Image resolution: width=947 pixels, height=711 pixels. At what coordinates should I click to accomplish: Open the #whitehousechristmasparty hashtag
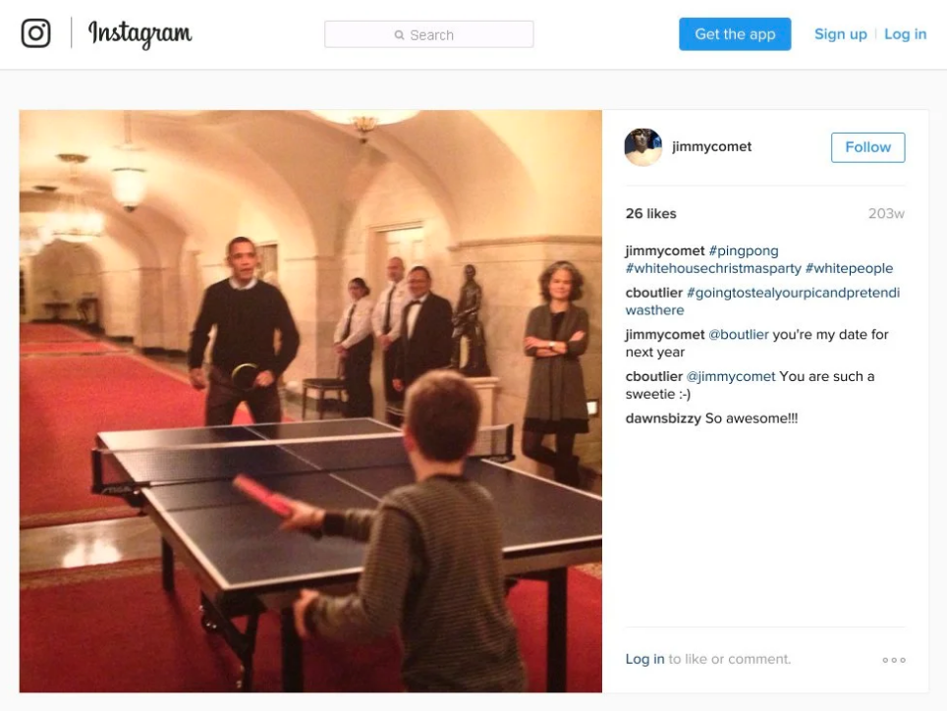tap(713, 268)
